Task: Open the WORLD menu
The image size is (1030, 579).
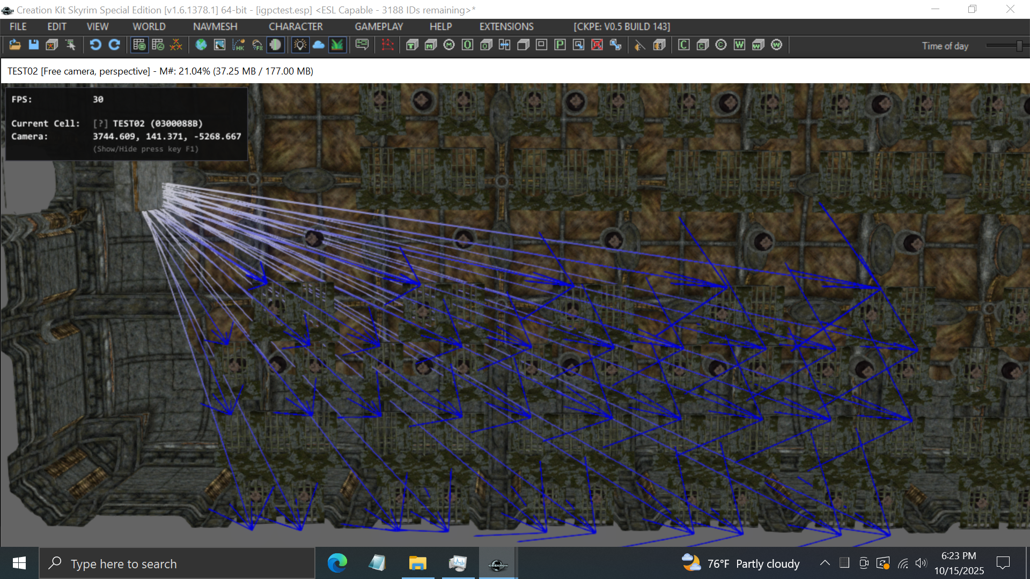Action: [x=149, y=26]
